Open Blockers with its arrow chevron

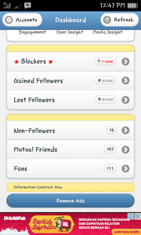tap(125, 61)
